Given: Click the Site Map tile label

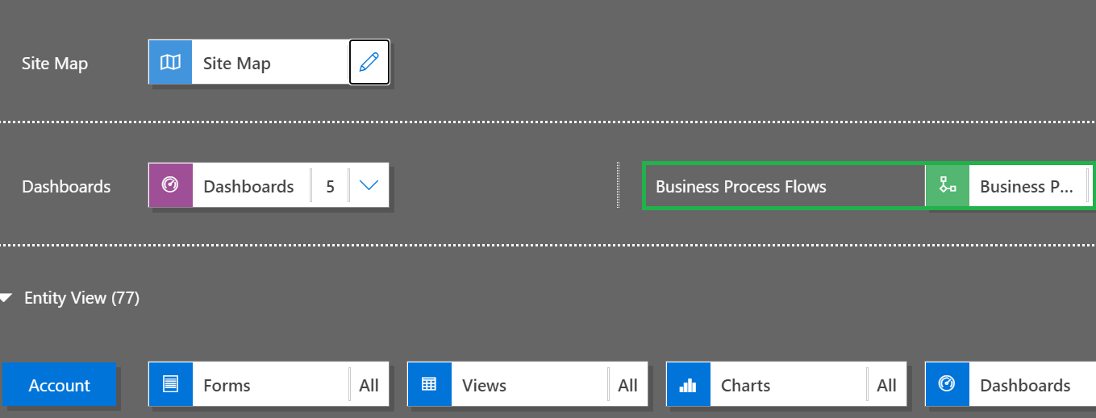Looking at the screenshot, I should (236, 63).
